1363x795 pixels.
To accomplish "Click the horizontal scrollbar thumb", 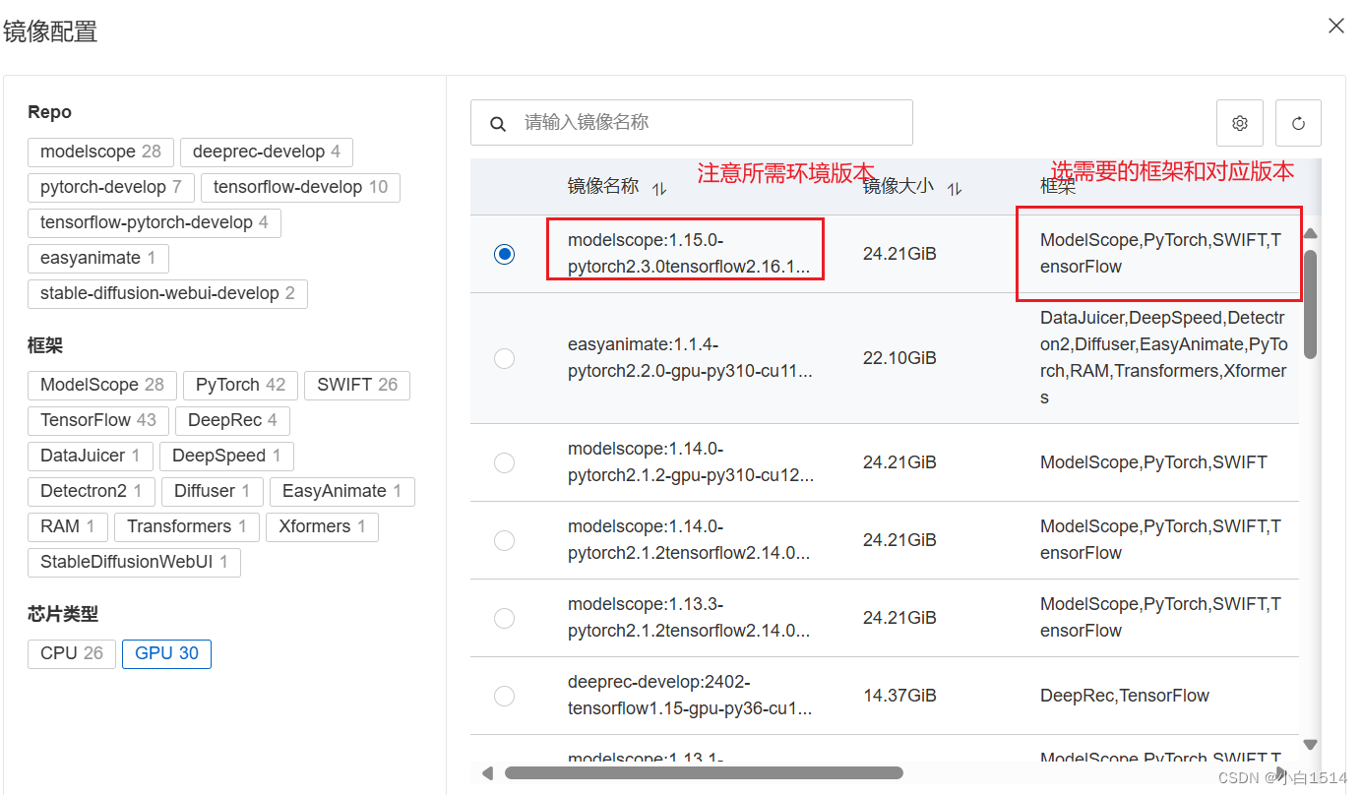I will [x=705, y=773].
